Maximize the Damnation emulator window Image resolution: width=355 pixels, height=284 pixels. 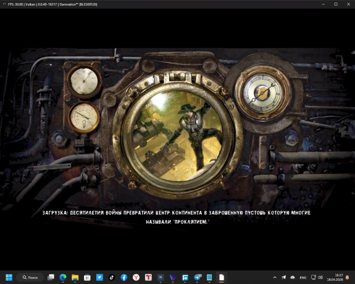click(x=336, y=4)
